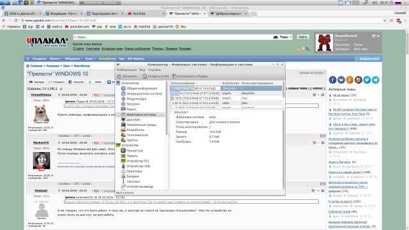Select Операционная система tree item
Screen dimensions: 409x230
[144, 94]
